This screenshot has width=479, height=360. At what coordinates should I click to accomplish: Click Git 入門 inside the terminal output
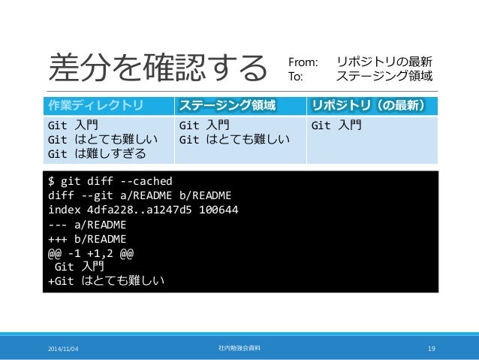80,267
